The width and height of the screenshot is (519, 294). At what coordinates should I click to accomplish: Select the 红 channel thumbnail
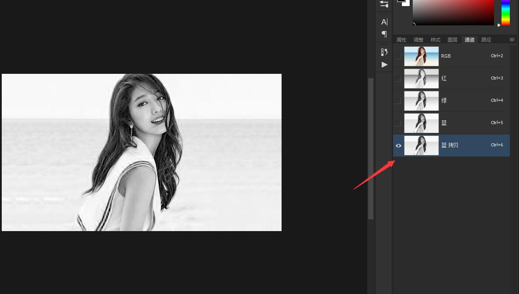pos(421,78)
